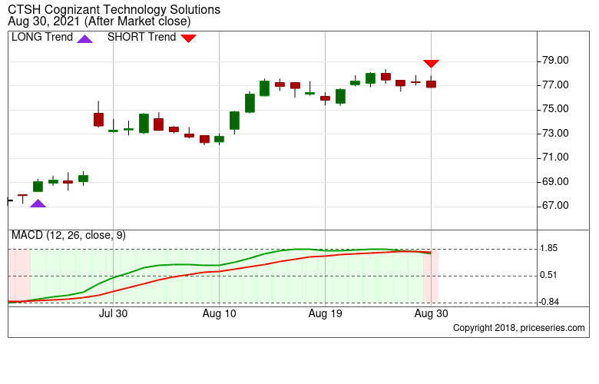Screen dimensions: 599x384
Task: Click the 77.00 price axis label
Action: pyautogui.click(x=555, y=84)
